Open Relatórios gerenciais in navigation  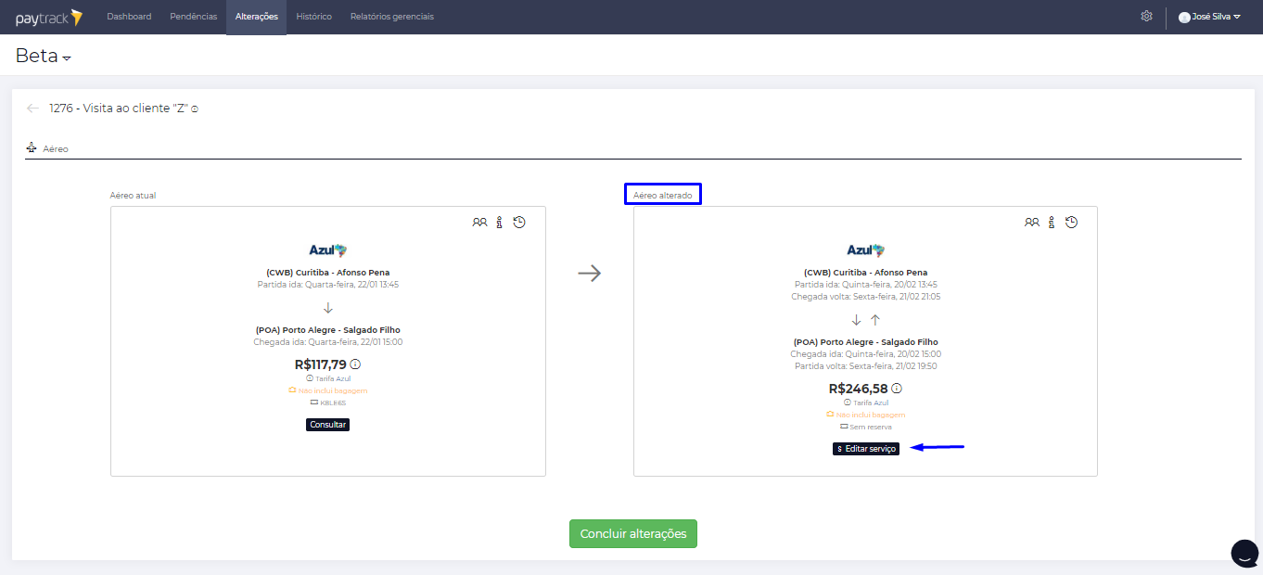point(391,17)
